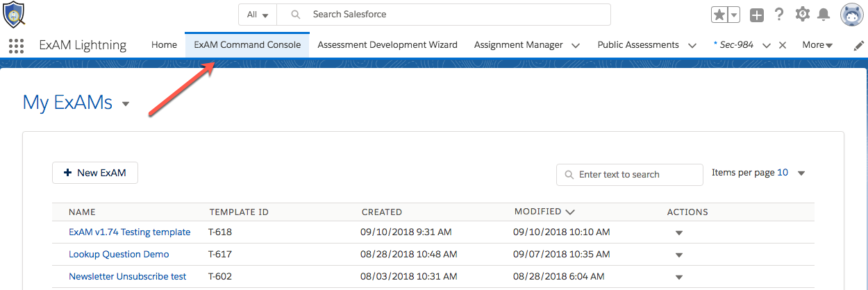Open the global actions plus icon
868x290 pixels.
click(757, 15)
